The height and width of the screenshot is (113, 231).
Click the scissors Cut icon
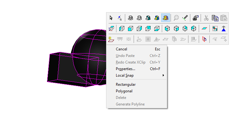(x=206, y=18)
